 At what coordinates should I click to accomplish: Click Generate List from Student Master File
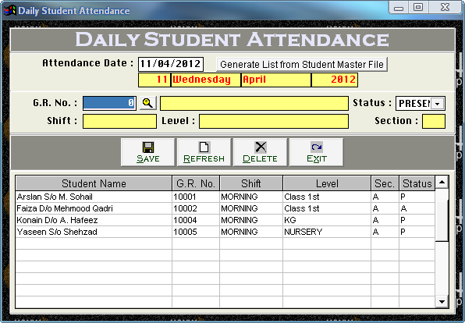(302, 64)
